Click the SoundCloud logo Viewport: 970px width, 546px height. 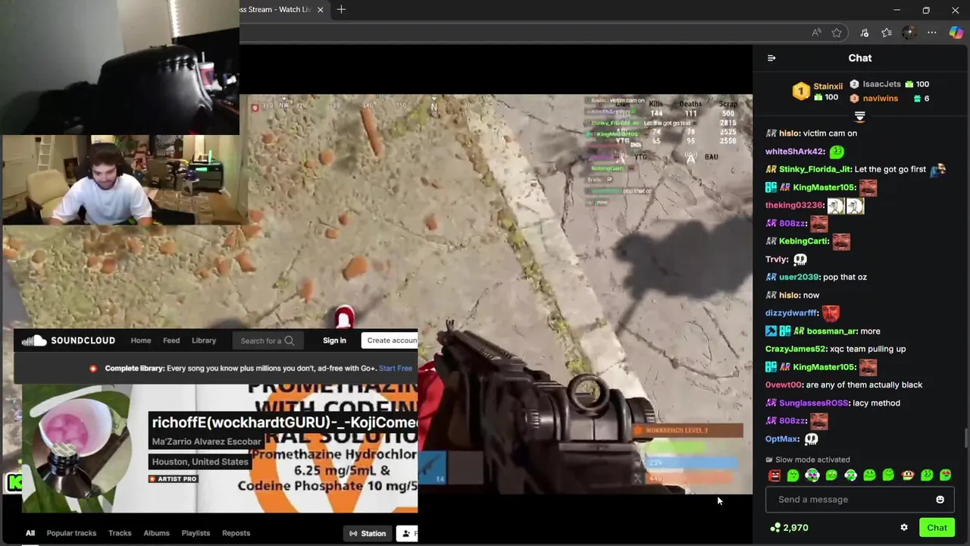coord(68,340)
